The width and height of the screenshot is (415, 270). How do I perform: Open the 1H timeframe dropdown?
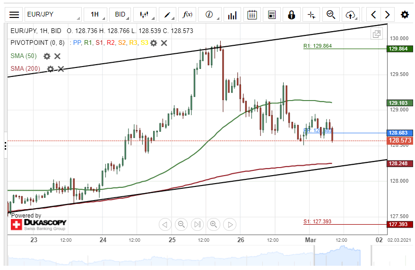click(95, 15)
